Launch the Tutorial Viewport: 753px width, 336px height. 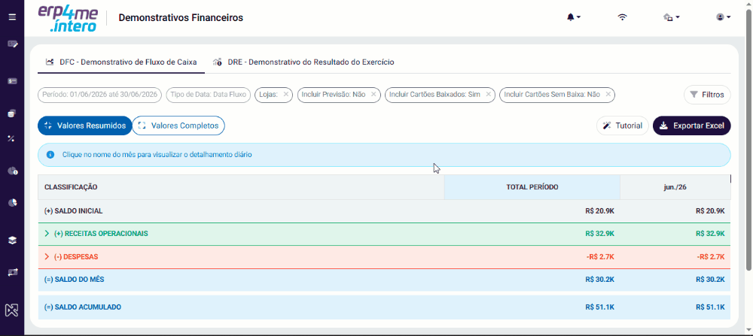(623, 126)
